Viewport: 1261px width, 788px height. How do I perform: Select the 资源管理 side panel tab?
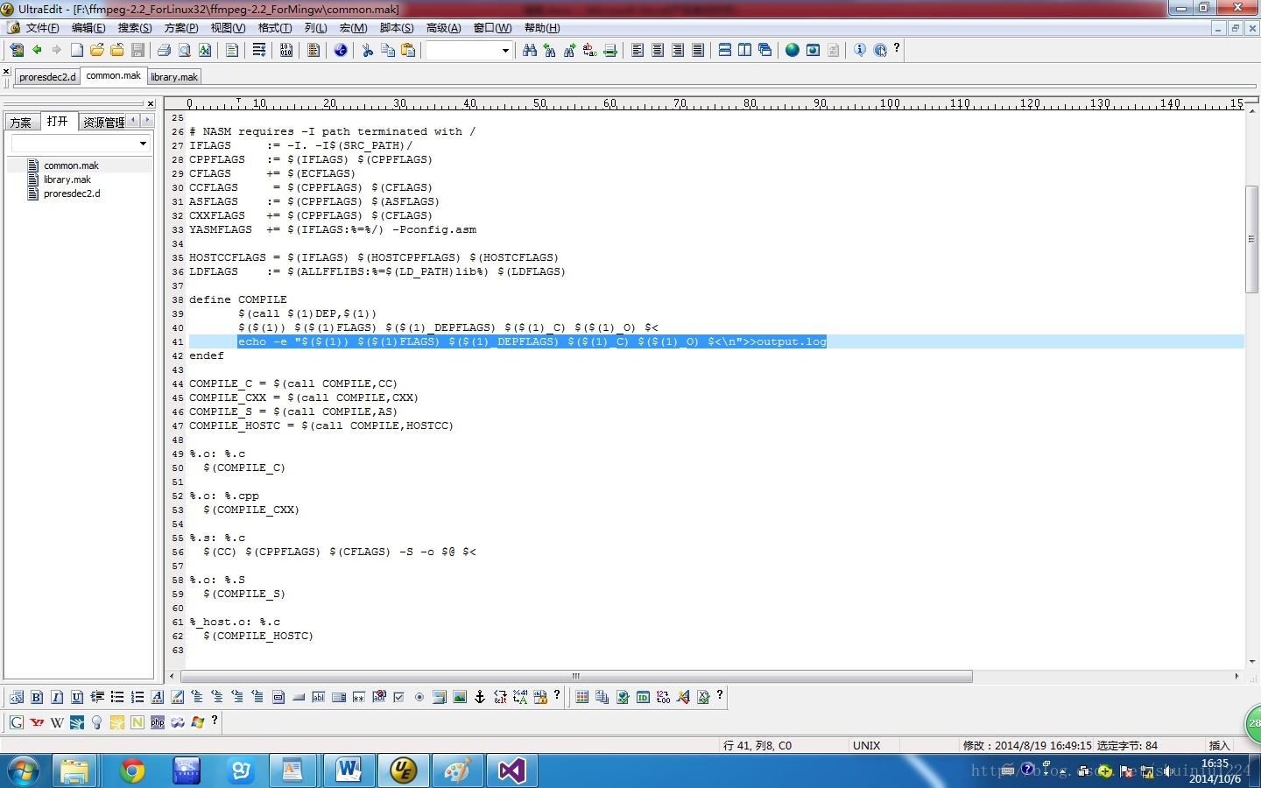(x=104, y=122)
